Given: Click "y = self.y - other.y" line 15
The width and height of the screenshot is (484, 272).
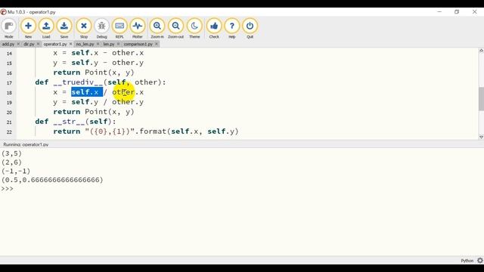Looking at the screenshot, I should click(x=98, y=63).
